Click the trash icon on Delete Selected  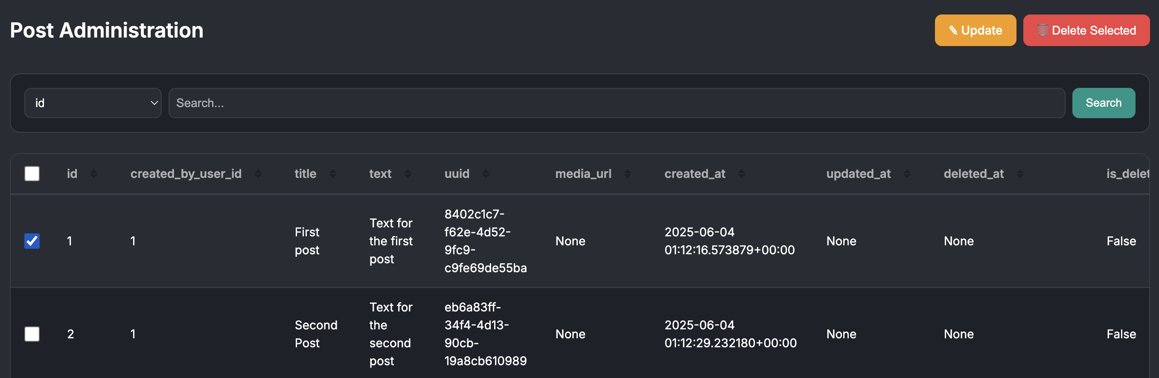[1043, 30]
